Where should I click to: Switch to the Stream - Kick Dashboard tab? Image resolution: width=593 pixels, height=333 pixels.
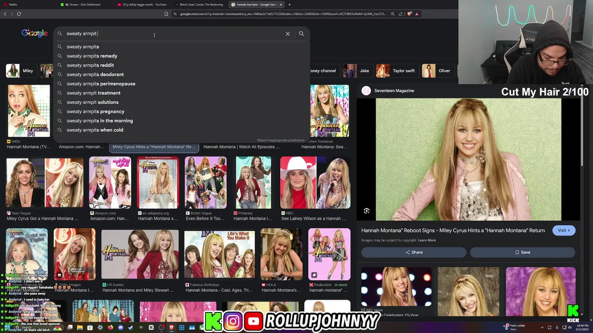tap(85, 5)
